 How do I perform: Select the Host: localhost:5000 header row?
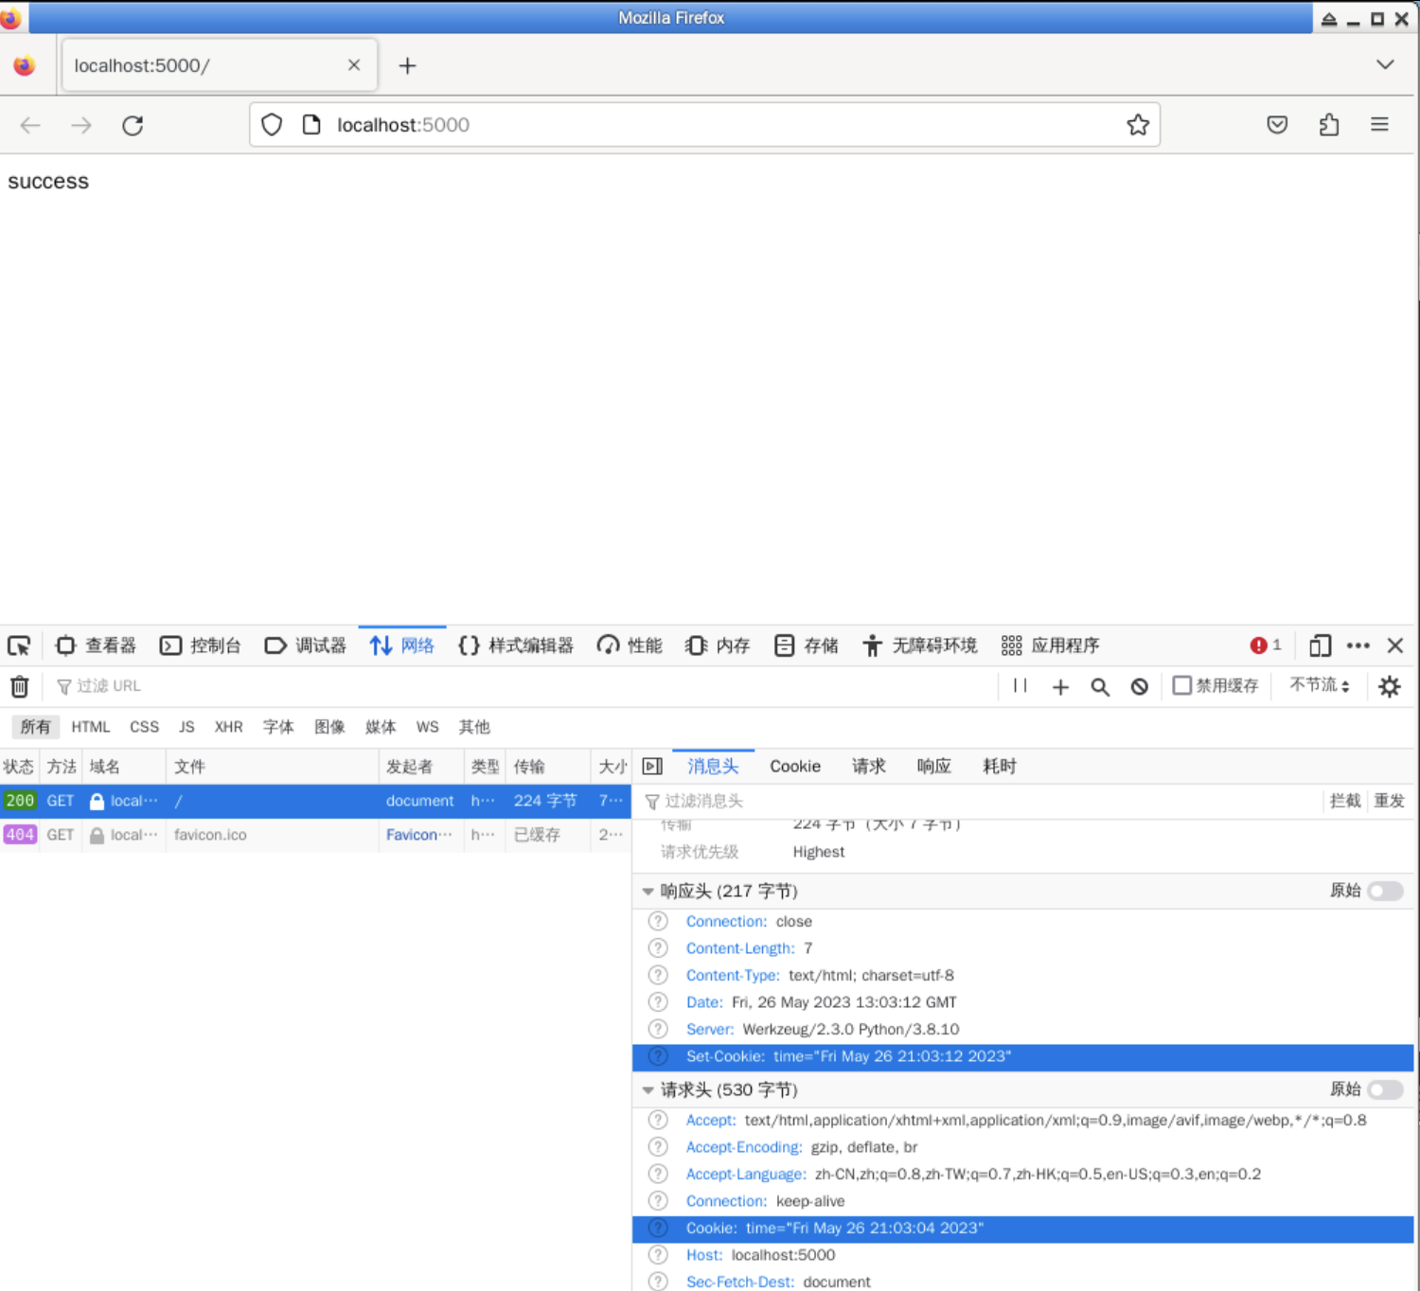(x=1022, y=1255)
